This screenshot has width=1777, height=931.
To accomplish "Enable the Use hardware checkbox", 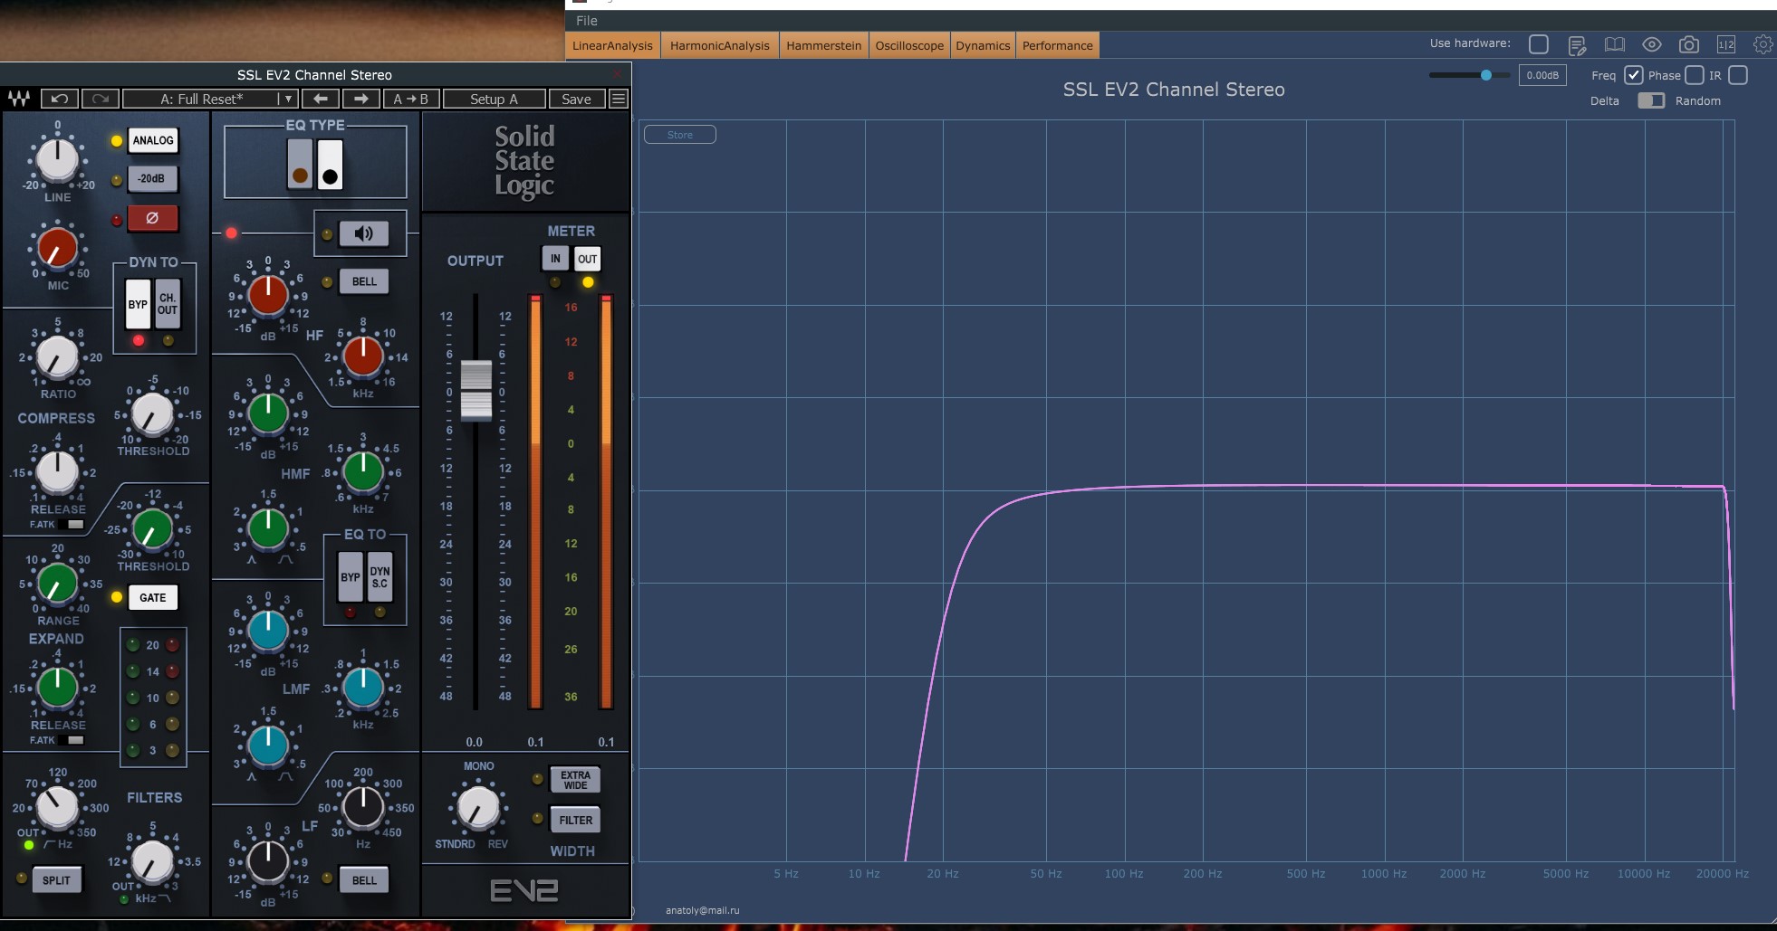I will (1538, 43).
